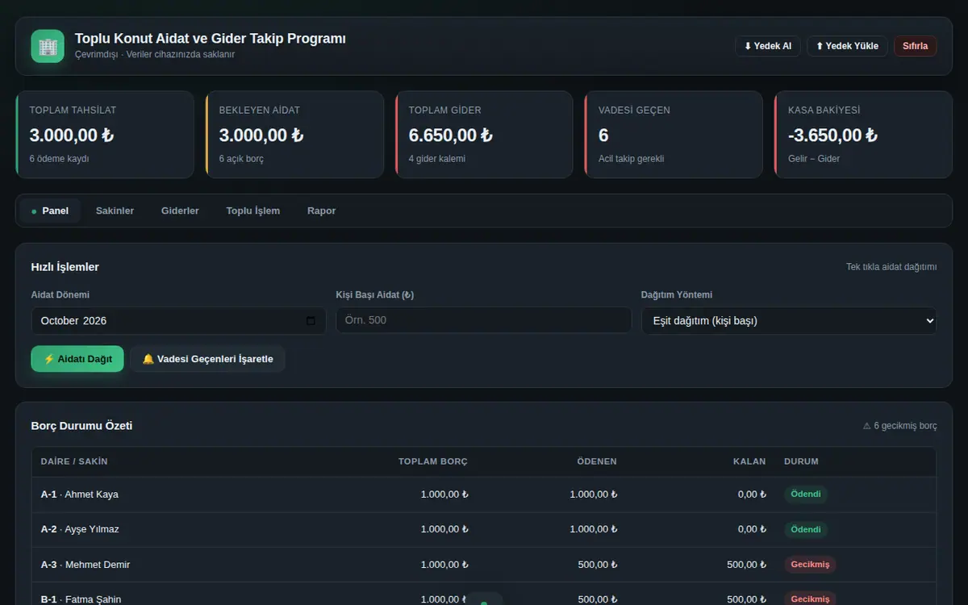
Task: Reset all data with Sıfırla button
Action: (x=915, y=46)
